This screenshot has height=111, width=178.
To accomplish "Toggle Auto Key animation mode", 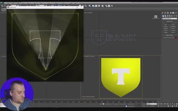I will point(144,104).
